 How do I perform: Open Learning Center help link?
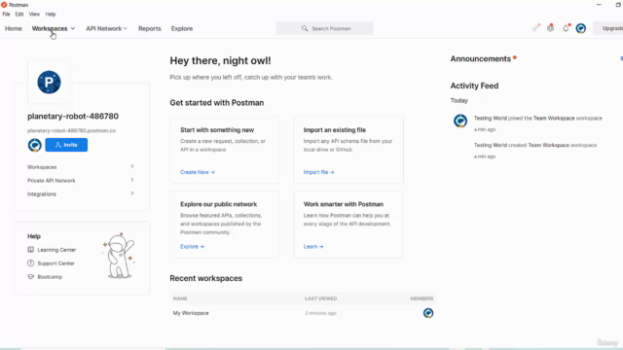(56, 250)
